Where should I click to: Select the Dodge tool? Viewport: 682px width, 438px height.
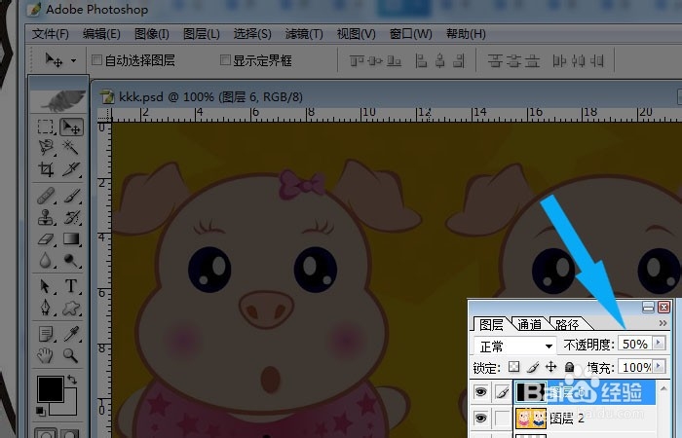[71, 260]
